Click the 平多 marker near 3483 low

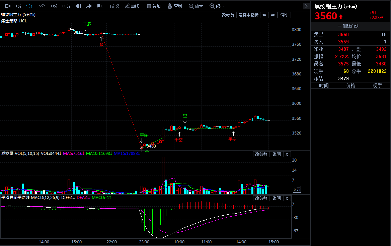click(144, 135)
